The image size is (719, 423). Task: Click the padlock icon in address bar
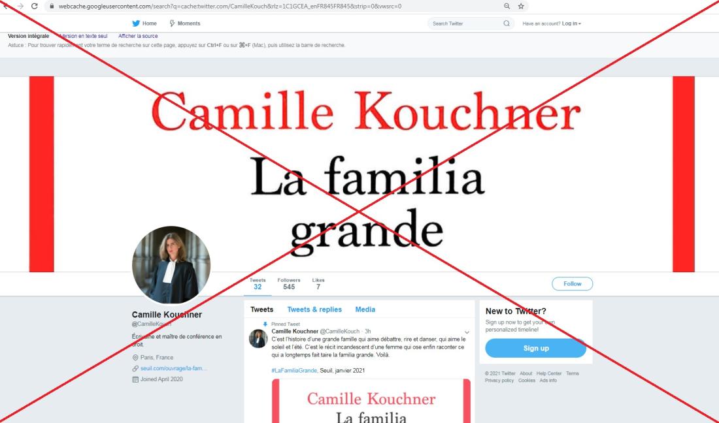52,7
